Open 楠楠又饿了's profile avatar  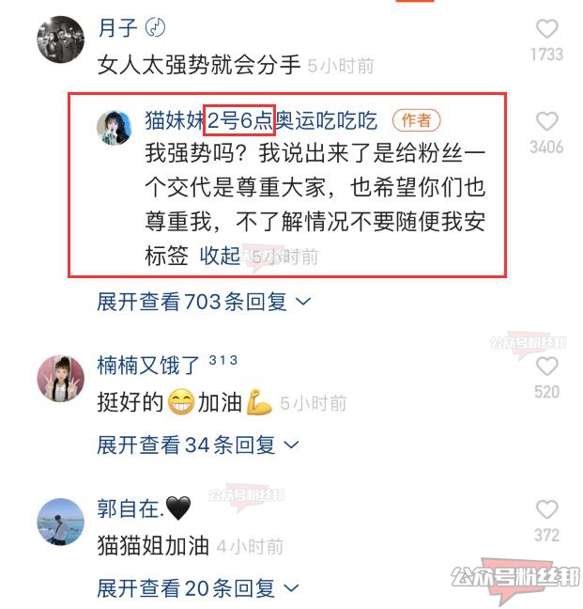pyautogui.click(x=60, y=378)
